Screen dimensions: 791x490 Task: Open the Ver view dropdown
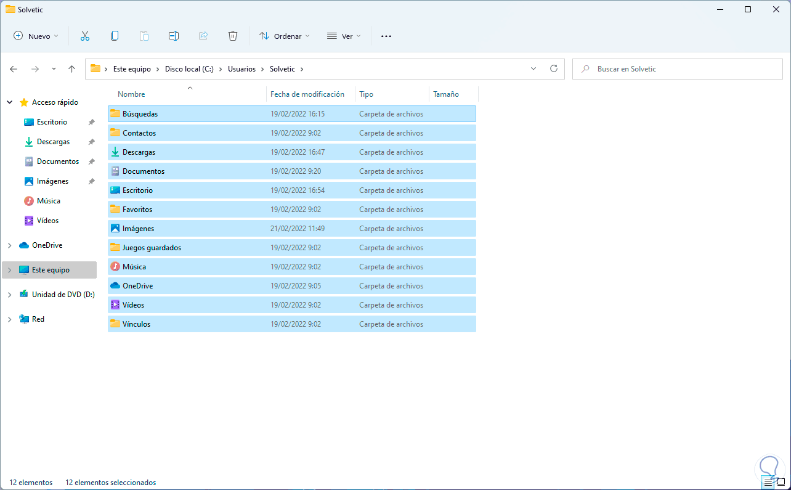coord(343,36)
